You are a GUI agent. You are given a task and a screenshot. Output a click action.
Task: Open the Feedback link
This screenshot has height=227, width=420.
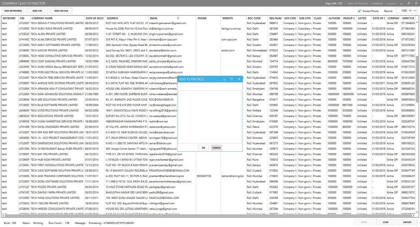(377, 3)
